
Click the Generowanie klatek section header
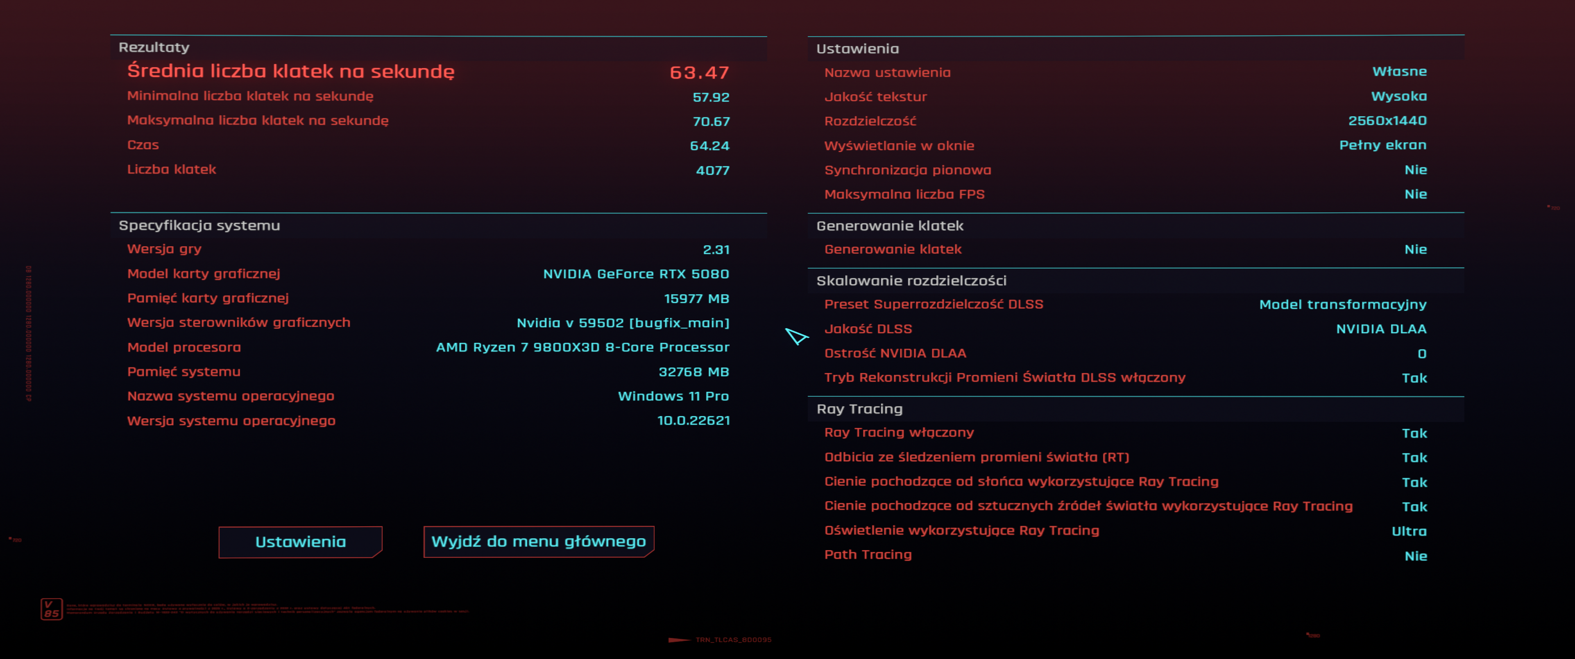pos(890,226)
